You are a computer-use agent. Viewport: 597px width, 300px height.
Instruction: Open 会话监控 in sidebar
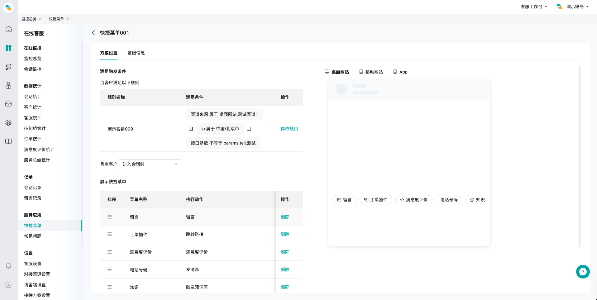pyautogui.click(x=33, y=69)
